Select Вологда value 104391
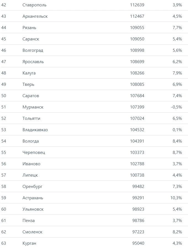Viewport: 188px width, 248px height. tap(137, 141)
